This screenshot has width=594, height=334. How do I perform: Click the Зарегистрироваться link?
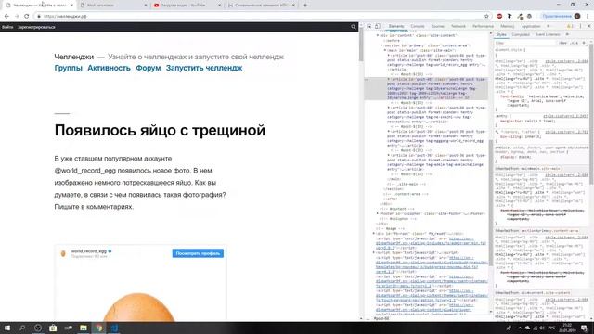(x=36, y=27)
